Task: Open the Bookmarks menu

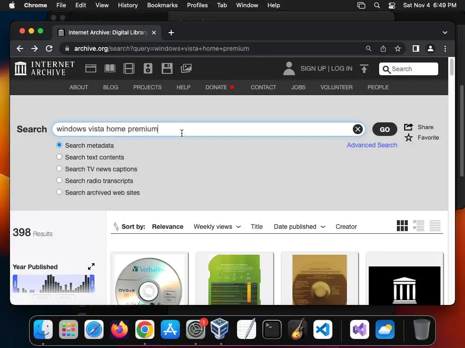Action: (x=162, y=5)
